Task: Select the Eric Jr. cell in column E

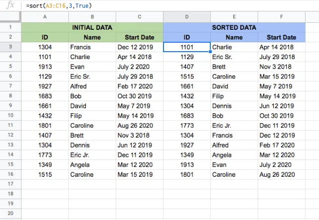Action: [234, 126]
